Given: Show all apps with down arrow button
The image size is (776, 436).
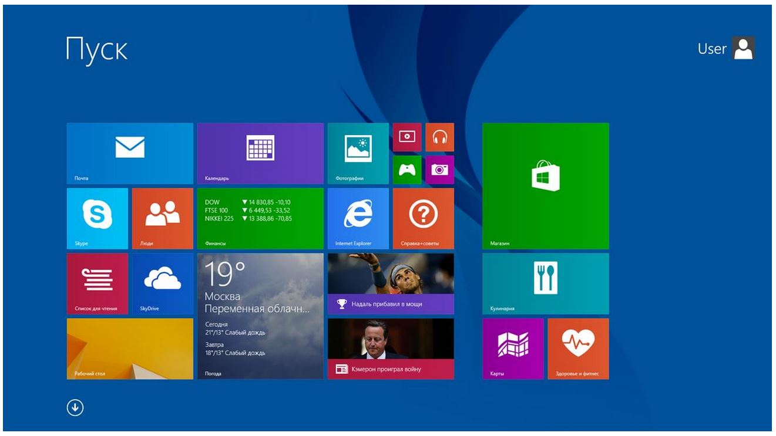Looking at the screenshot, I should 75,407.
